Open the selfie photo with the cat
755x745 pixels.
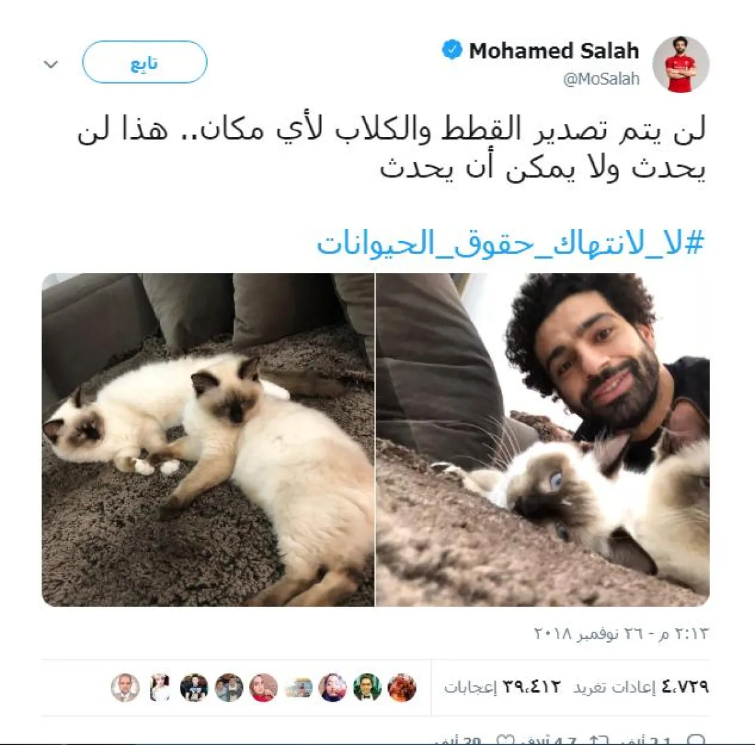[x=543, y=439]
